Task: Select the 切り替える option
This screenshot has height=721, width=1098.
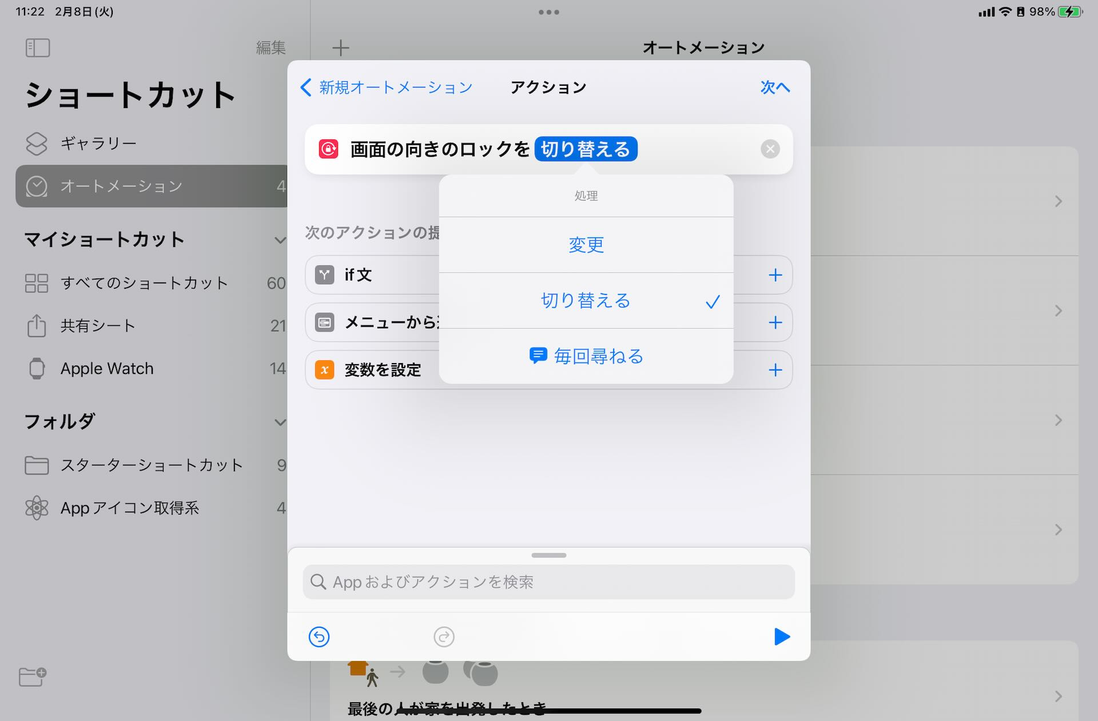Action: [x=586, y=301]
